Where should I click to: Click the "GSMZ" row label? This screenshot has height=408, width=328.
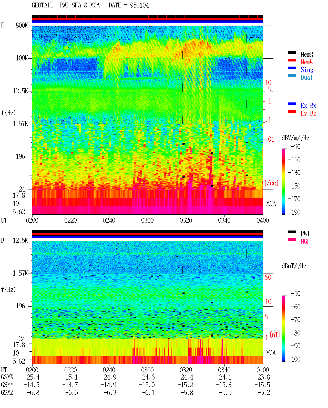pyautogui.click(x=7, y=393)
